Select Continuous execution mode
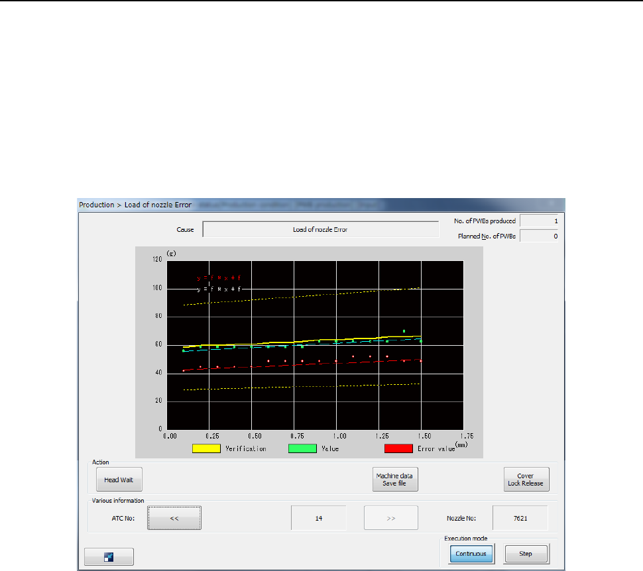 (x=471, y=554)
